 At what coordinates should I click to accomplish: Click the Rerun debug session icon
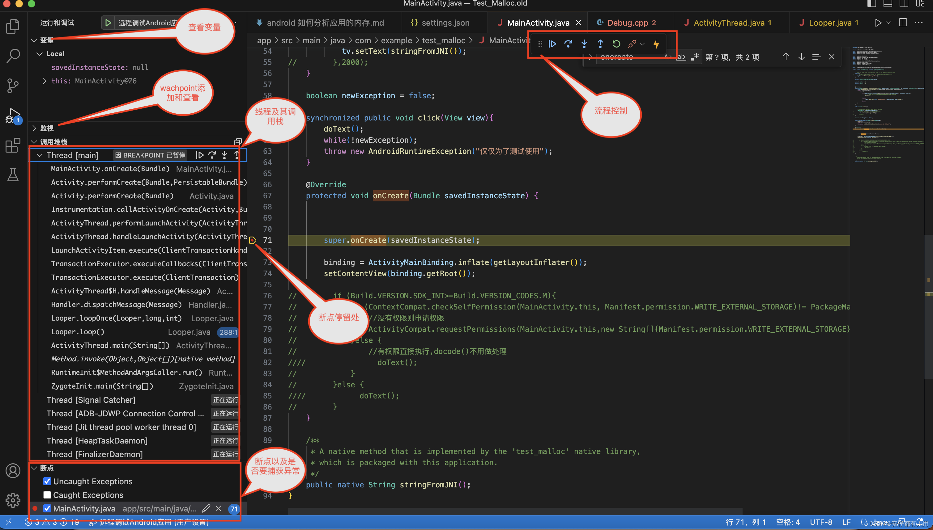(615, 43)
